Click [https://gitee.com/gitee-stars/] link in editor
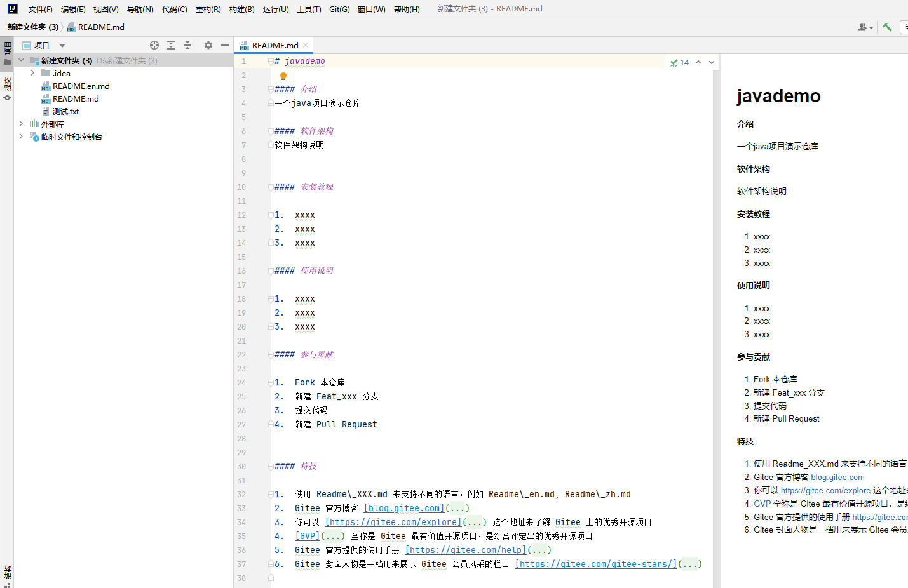This screenshot has width=908, height=588. point(596,564)
